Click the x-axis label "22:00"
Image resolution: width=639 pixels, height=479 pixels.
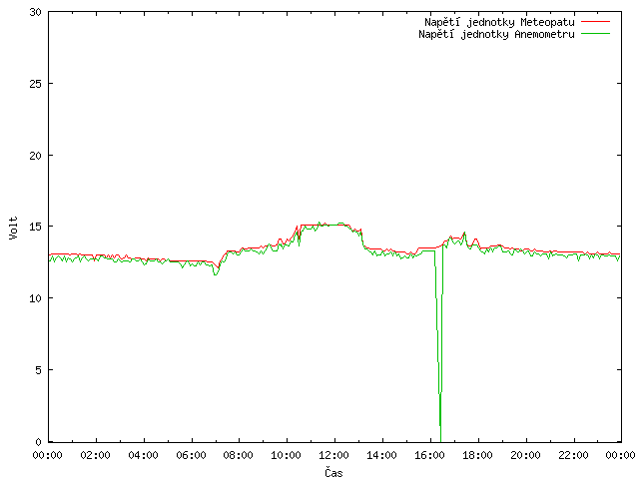tap(573, 455)
